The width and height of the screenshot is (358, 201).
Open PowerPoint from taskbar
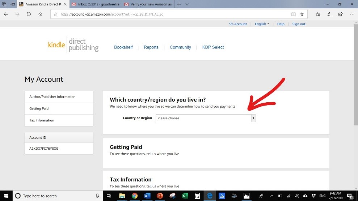coord(160,196)
